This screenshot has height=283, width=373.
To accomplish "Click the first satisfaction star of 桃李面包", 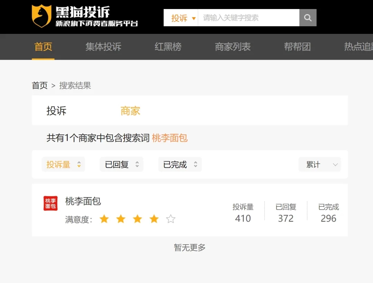I will pos(104,219).
